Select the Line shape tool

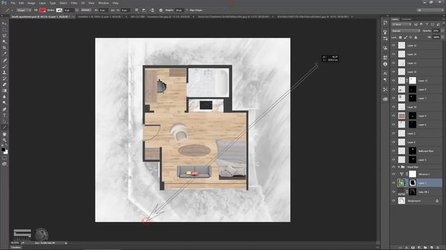tap(4, 127)
